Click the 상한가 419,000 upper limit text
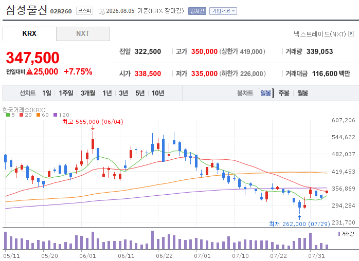This screenshot has height=261, width=359. 242,51
